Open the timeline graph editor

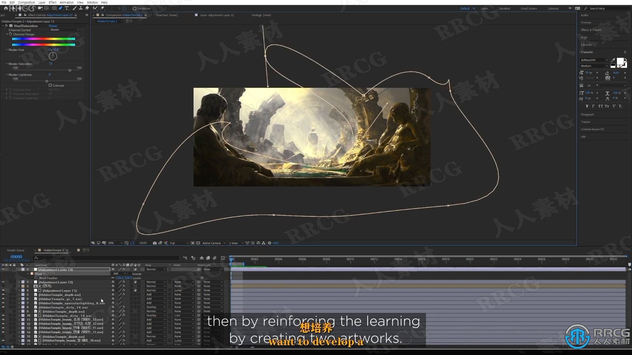pyautogui.click(x=223, y=258)
